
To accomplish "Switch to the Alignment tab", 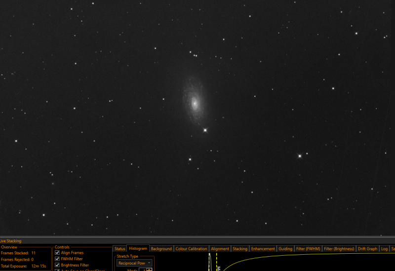I will 220,249.
